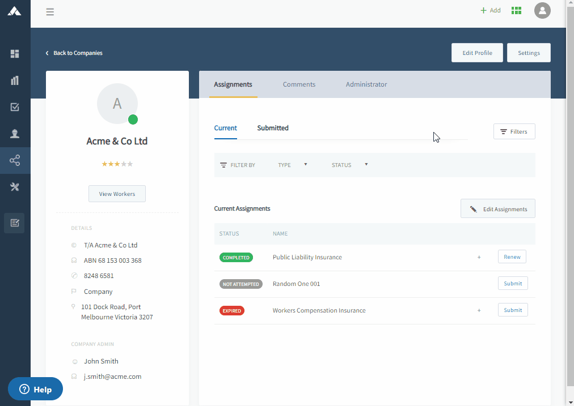The height and width of the screenshot is (406, 574).
Task: Open the tools wrench sidebar icon
Action: (15, 187)
